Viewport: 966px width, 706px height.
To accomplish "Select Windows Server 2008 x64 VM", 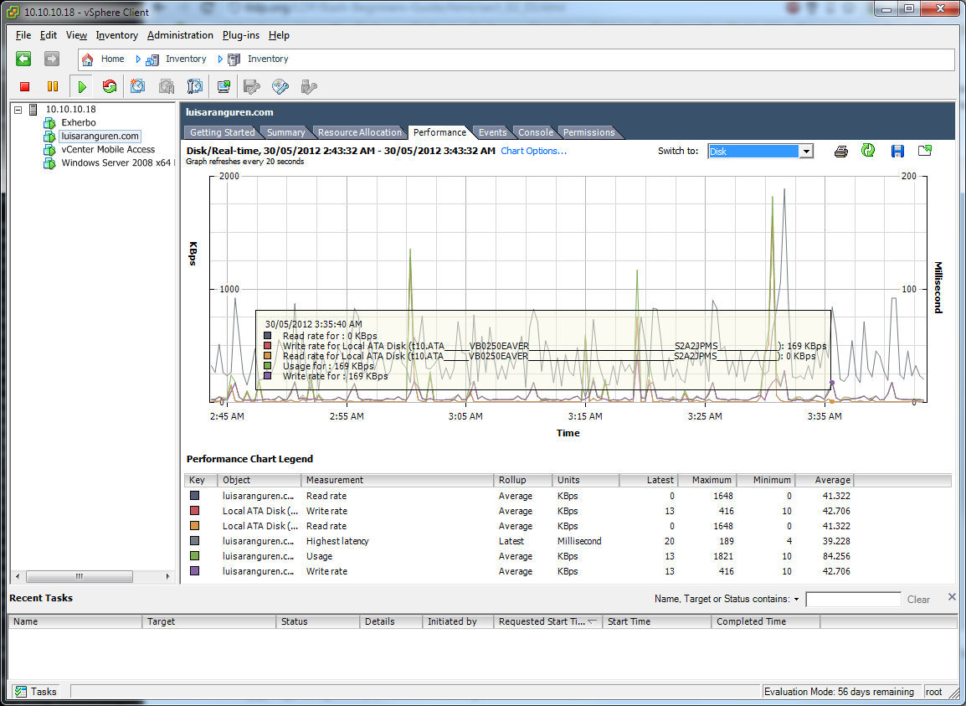I will [118, 163].
